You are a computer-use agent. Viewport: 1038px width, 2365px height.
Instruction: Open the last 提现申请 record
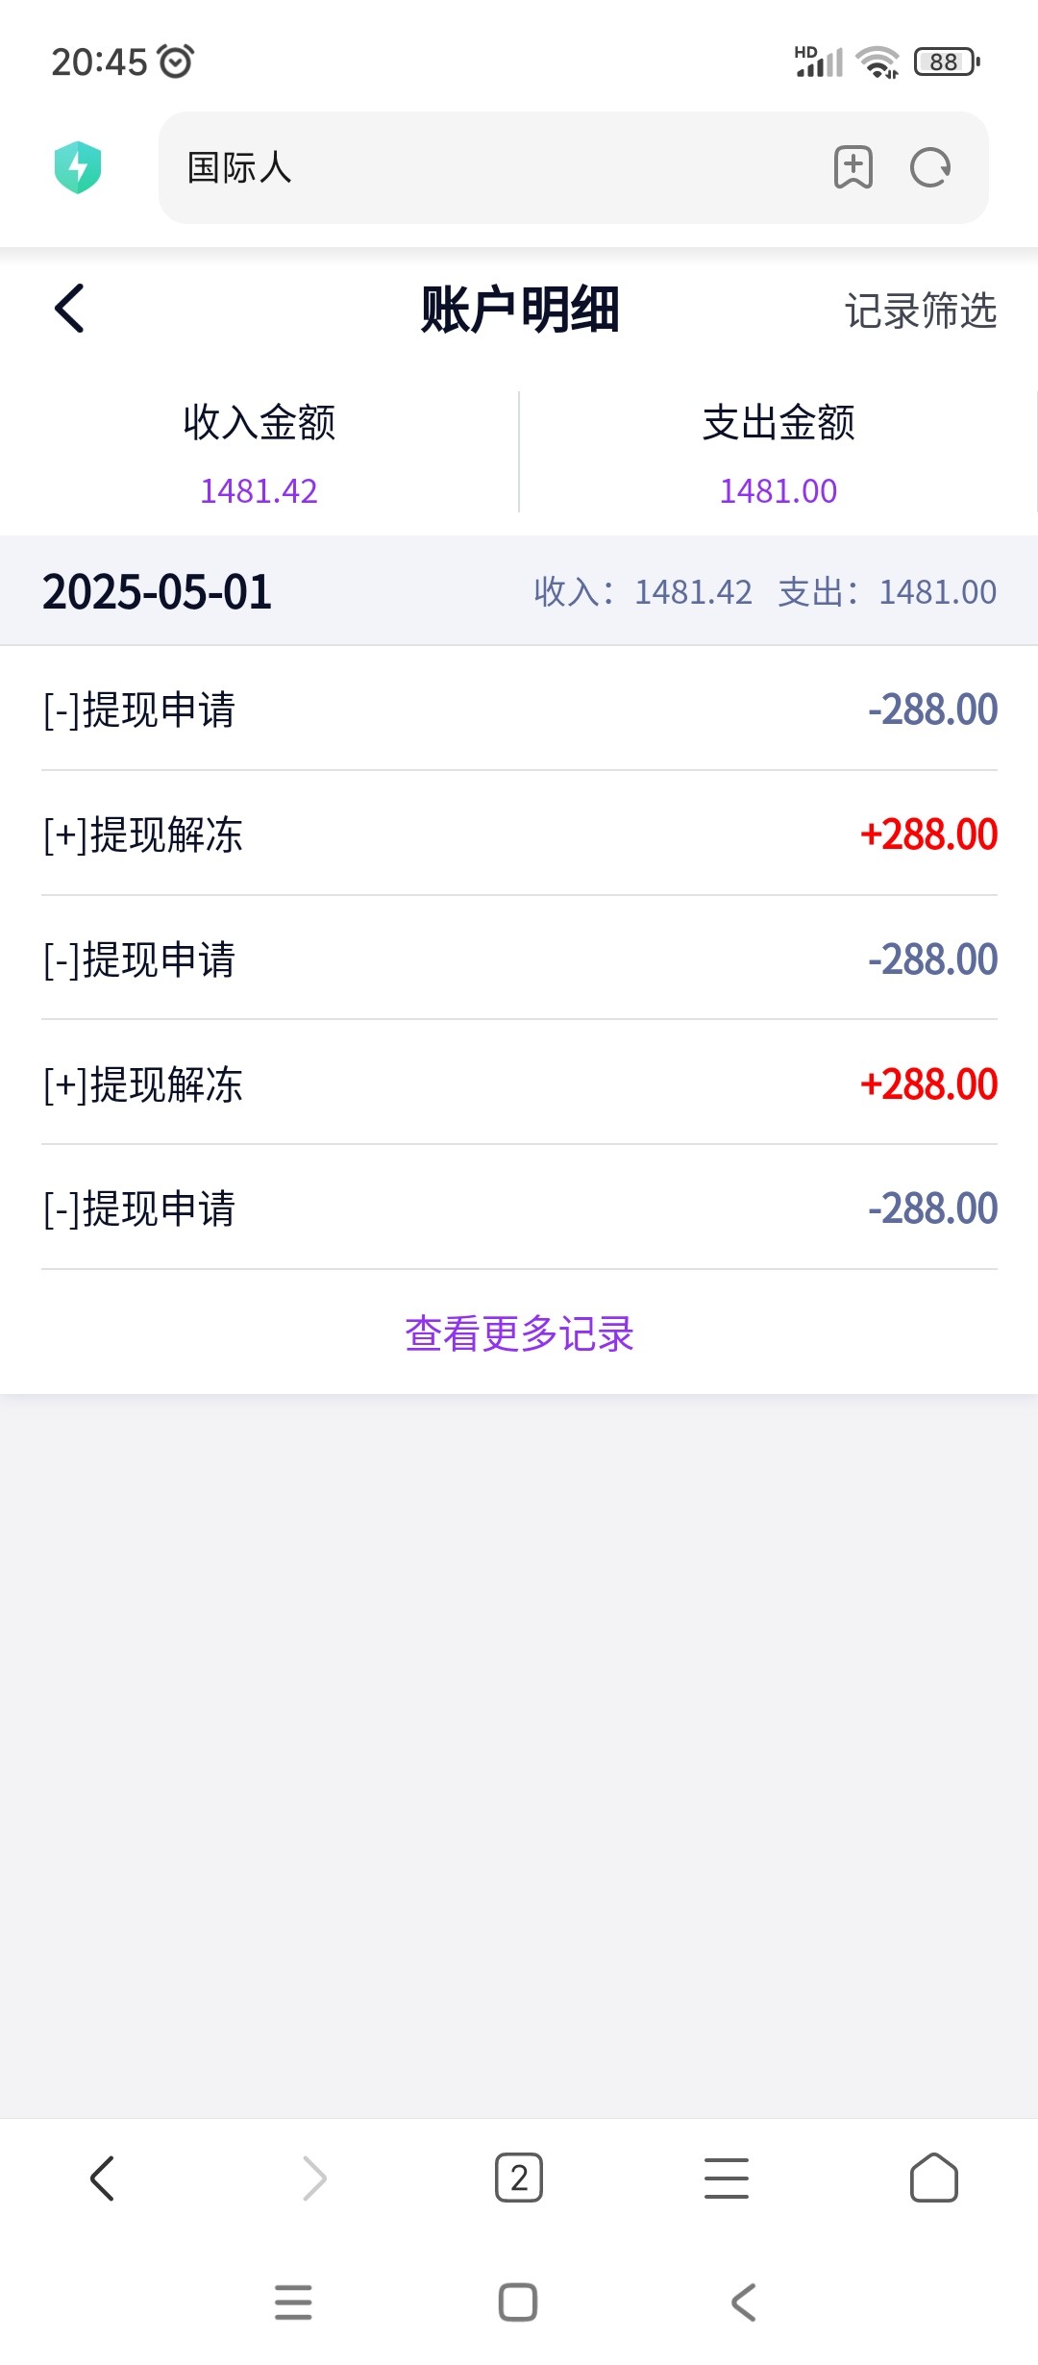519,1208
